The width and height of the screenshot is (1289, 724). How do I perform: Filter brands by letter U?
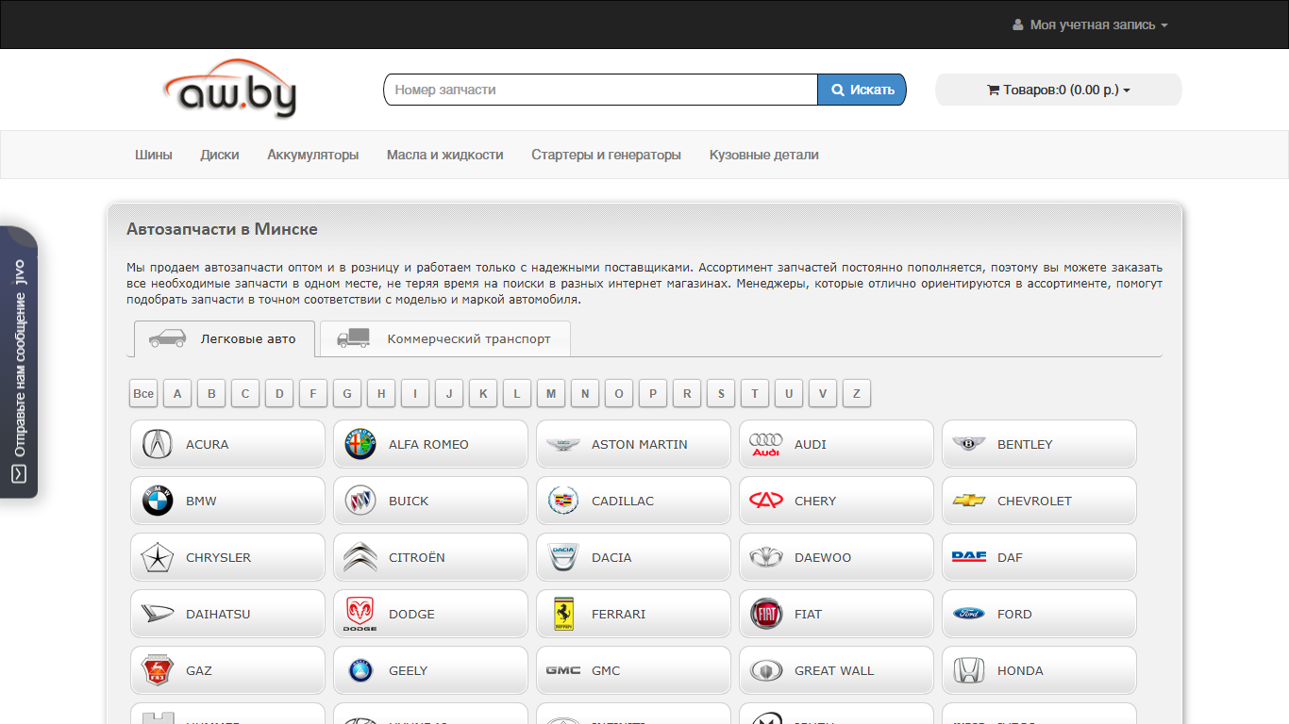click(x=789, y=393)
